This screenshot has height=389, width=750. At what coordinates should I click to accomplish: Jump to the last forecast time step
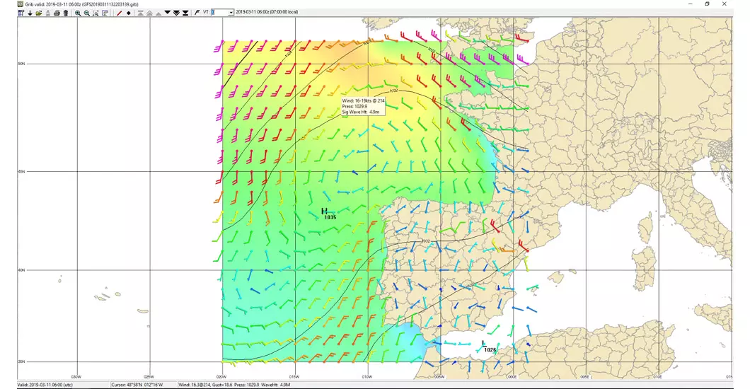pyautogui.click(x=185, y=13)
